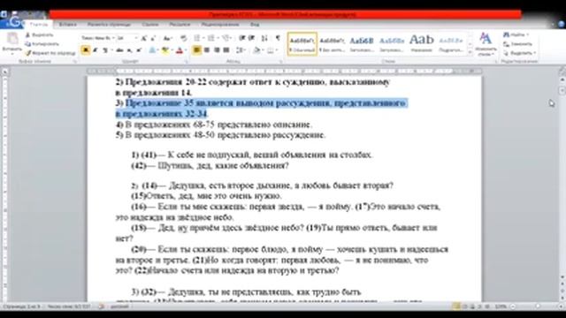Select the Subtitle (Подзагол...) style
Screen dimensions: 566x318
coord(451,44)
